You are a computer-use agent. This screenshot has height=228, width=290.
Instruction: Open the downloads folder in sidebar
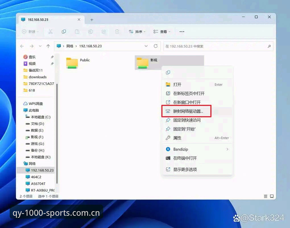click(x=35, y=77)
